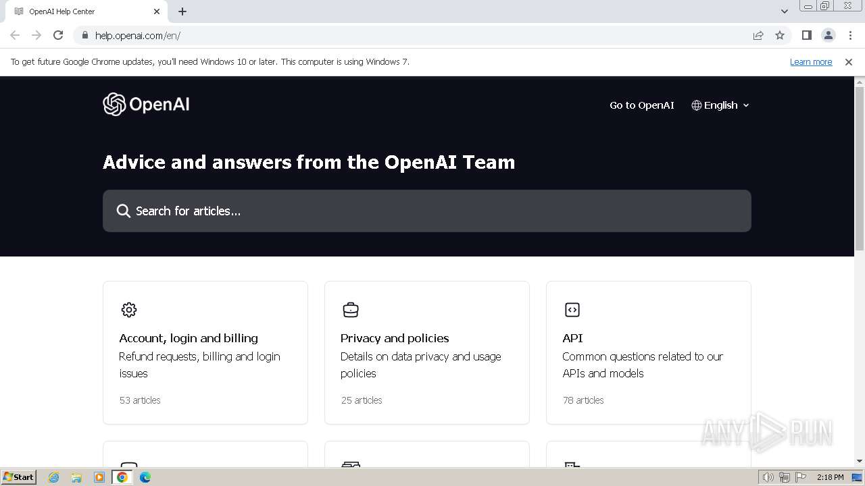The image size is (865, 486).
Task: Open a new tab with plus button
Action: pyautogui.click(x=182, y=11)
